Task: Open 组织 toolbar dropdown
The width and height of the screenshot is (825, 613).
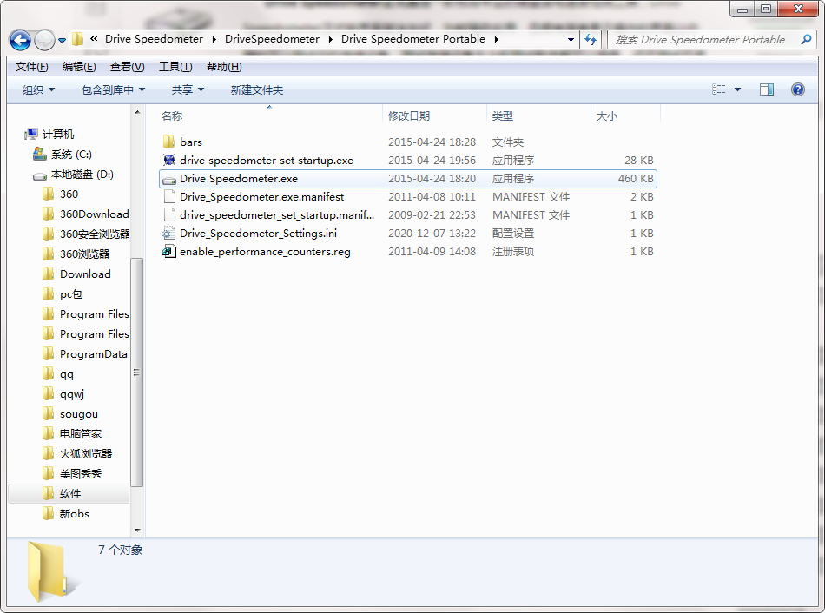Action: [x=38, y=90]
